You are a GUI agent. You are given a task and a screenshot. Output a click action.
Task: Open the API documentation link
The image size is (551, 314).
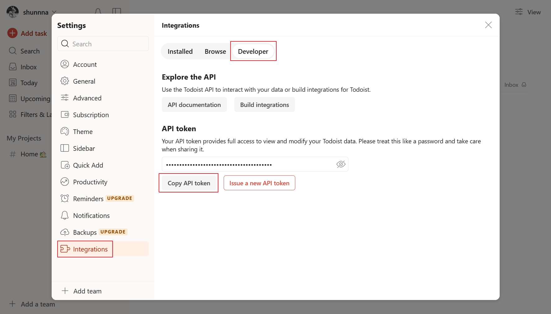coord(194,105)
